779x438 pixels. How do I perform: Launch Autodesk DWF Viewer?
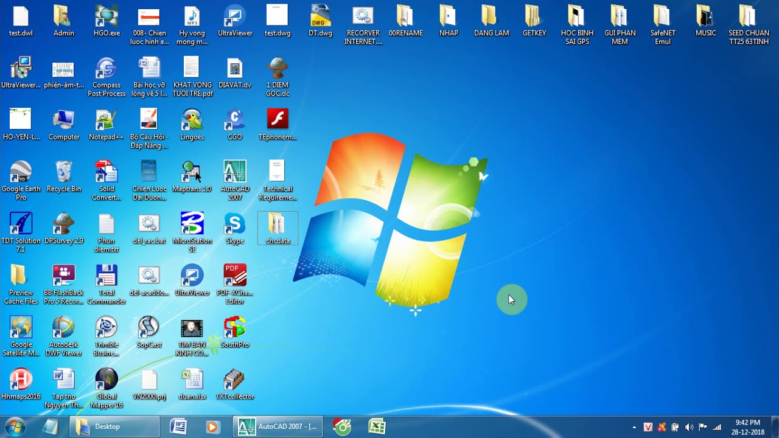tap(64, 336)
